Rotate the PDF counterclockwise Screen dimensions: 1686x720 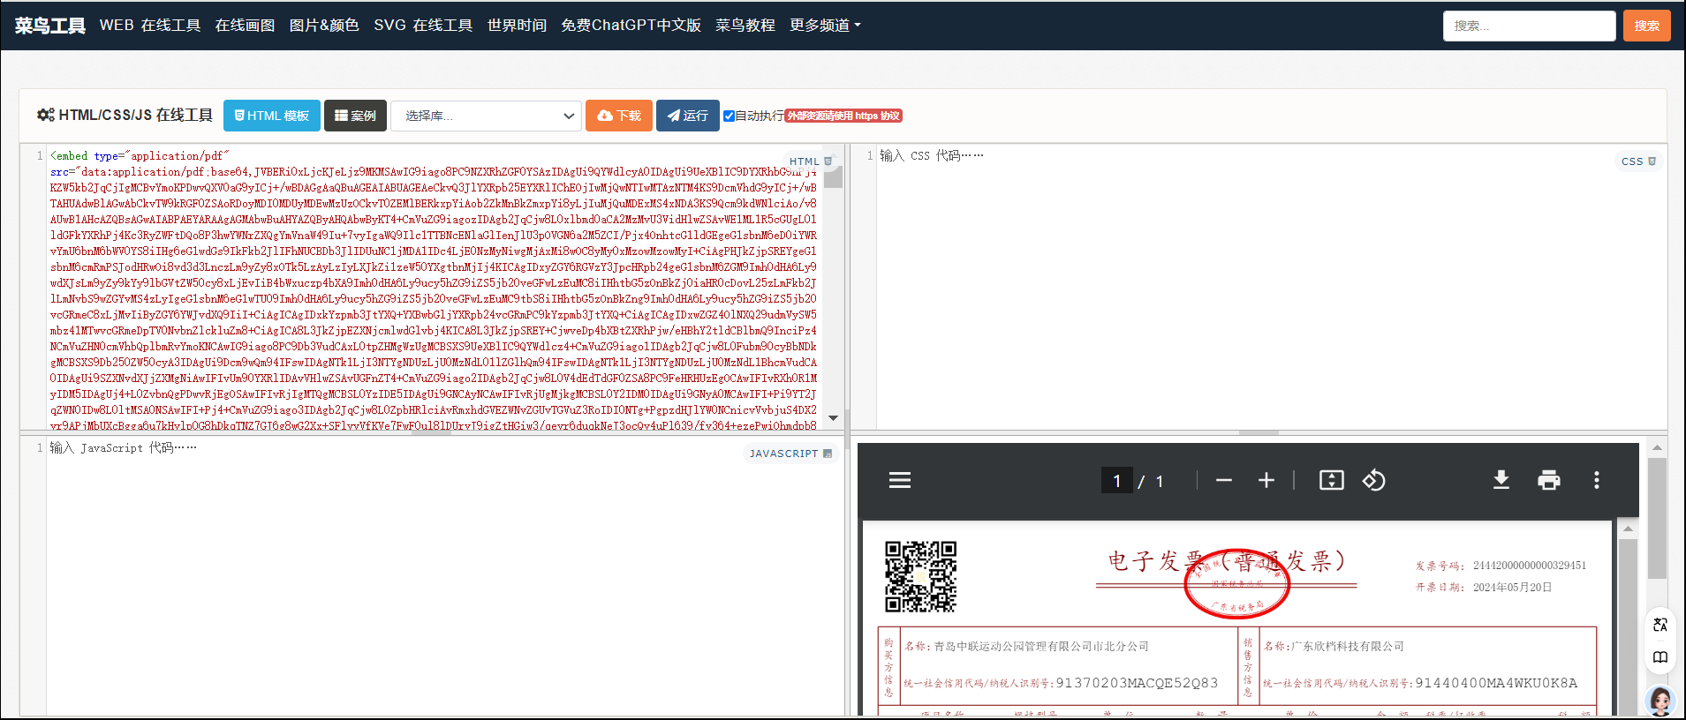pos(1373,480)
